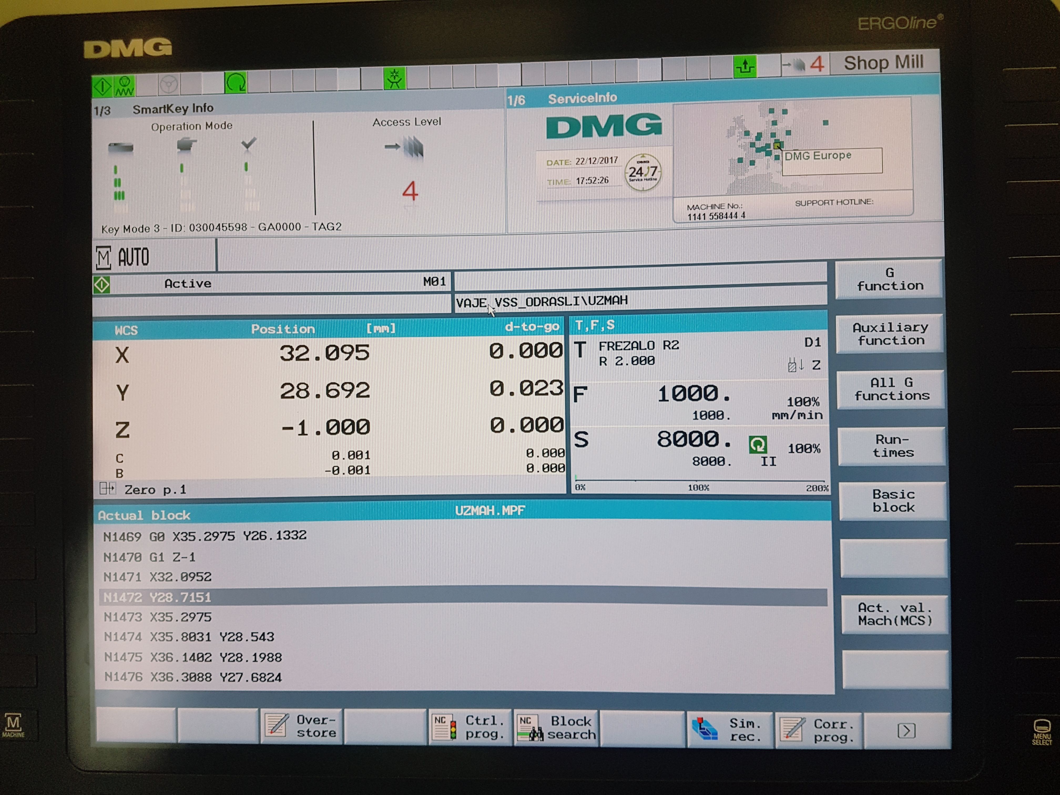The height and width of the screenshot is (795, 1060).
Task: Switch to Act. val. Mach(MCS) view
Action: (x=895, y=614)
